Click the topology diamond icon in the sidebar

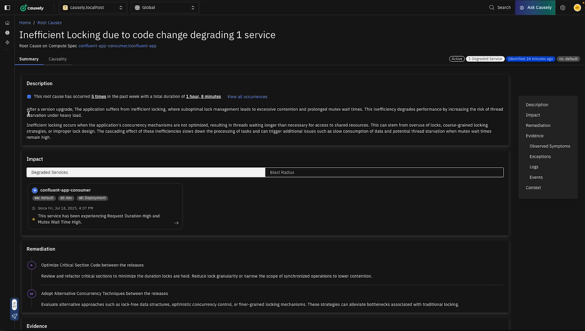6,42
